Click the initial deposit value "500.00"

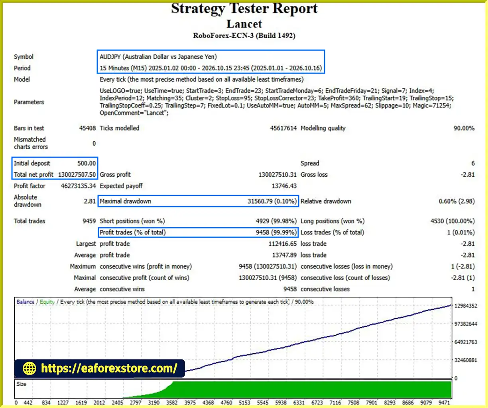[87, 163]
